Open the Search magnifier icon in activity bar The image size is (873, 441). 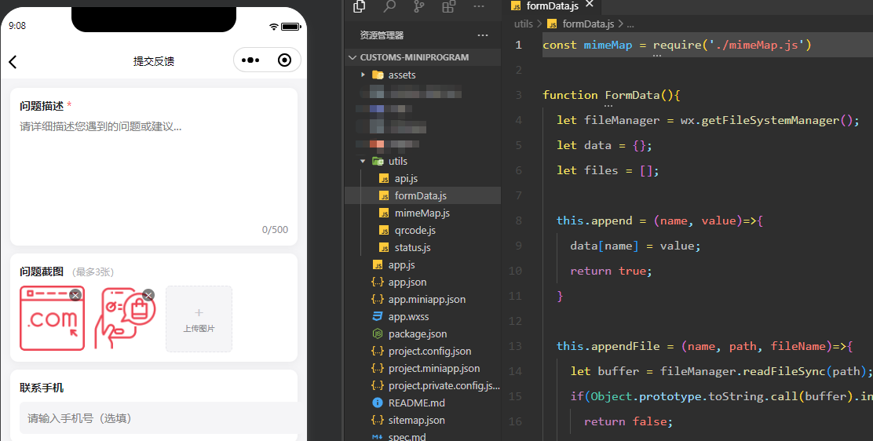[x=389, y=6]
